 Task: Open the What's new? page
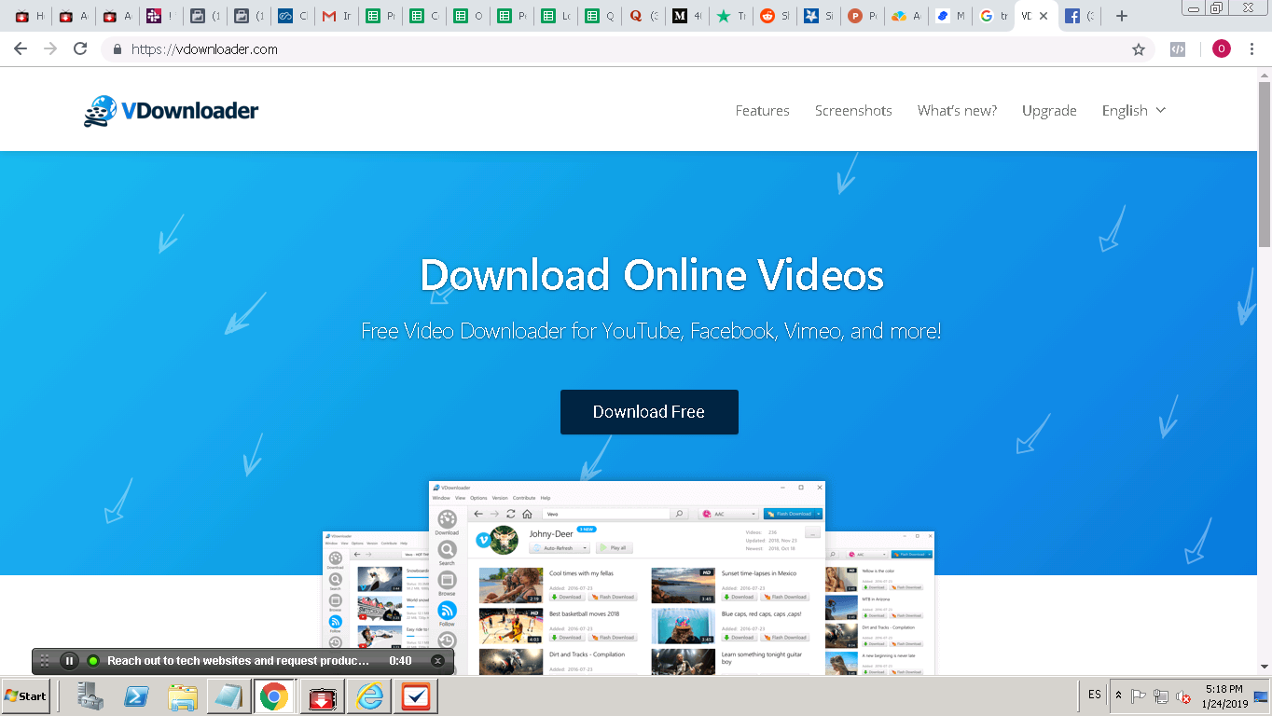(x=957, y=110)
